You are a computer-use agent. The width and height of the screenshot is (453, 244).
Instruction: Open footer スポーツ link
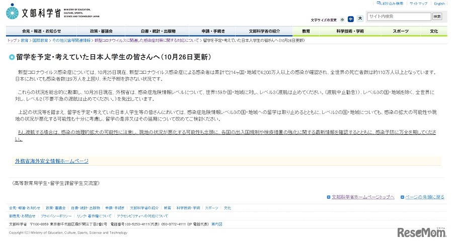212,208
